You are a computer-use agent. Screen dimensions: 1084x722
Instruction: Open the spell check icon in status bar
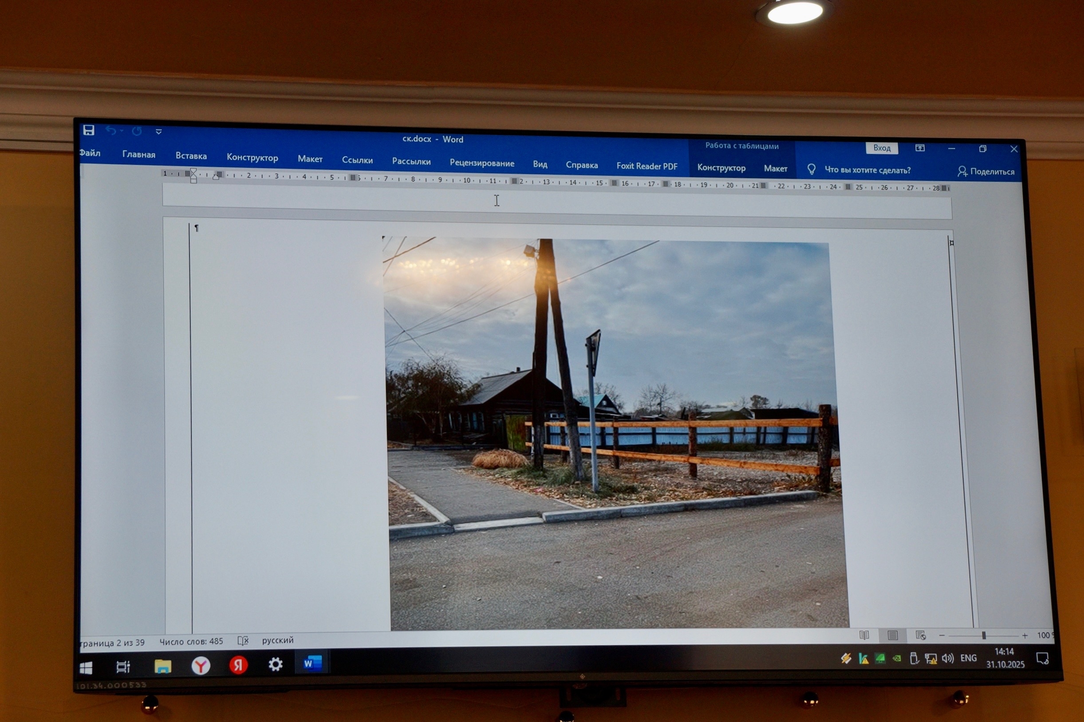(x=243, y=640)
